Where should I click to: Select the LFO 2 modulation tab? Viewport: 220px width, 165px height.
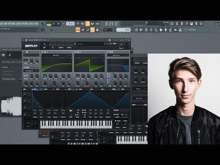click(81, 89)
